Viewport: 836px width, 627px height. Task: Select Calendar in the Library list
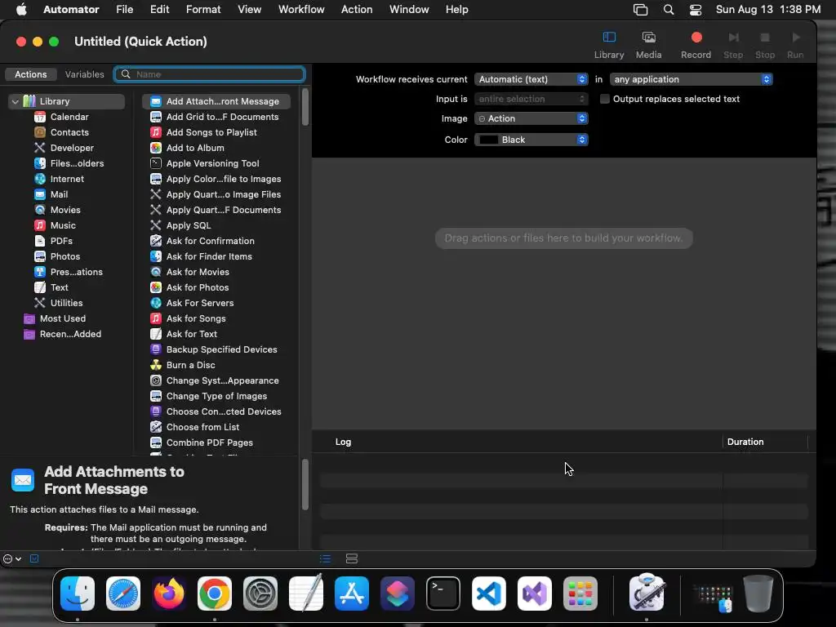click(69, 117)
